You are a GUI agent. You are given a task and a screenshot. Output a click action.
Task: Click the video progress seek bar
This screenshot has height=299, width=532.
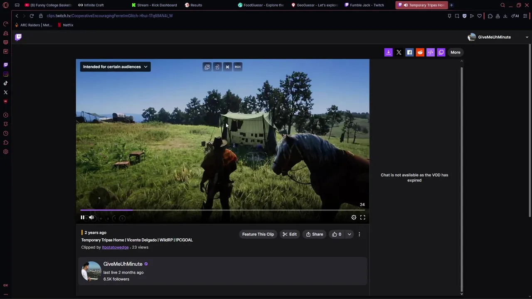222,210
